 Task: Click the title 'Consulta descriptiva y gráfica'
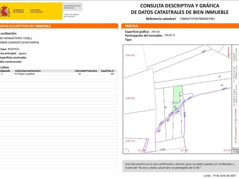coord(180,6)
